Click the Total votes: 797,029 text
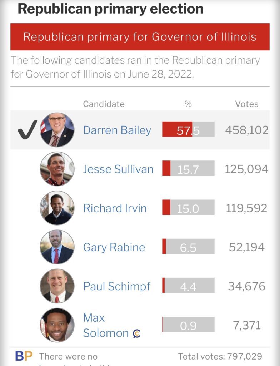Viewport: 280px width, 366px height. (220, 356)
